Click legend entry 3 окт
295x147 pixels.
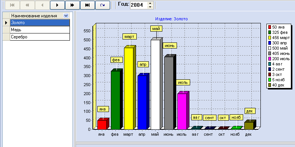tap(275, 74)
